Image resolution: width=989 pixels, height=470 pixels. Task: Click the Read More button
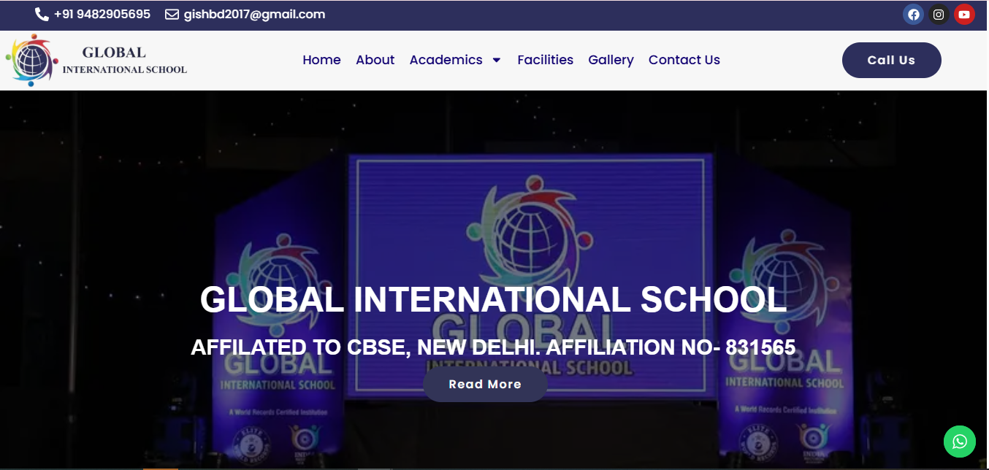tap(485, 384)
